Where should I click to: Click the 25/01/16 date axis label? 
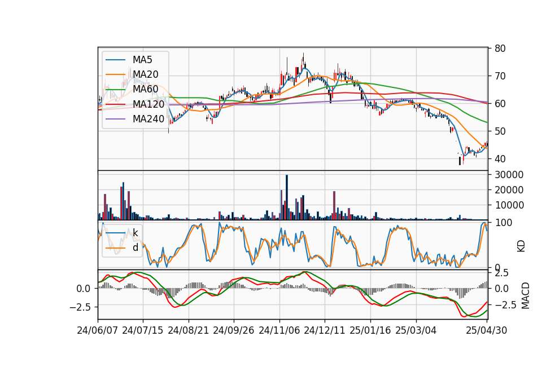pos(370,330)
